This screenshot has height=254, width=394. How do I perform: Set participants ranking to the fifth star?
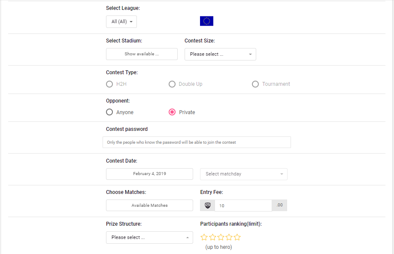[x=237, y=237]
